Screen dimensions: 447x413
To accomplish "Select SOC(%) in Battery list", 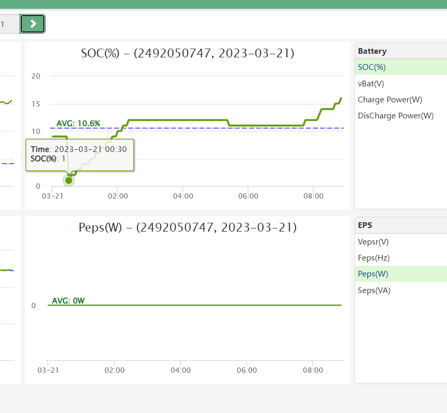I will [x=401, y=67].
